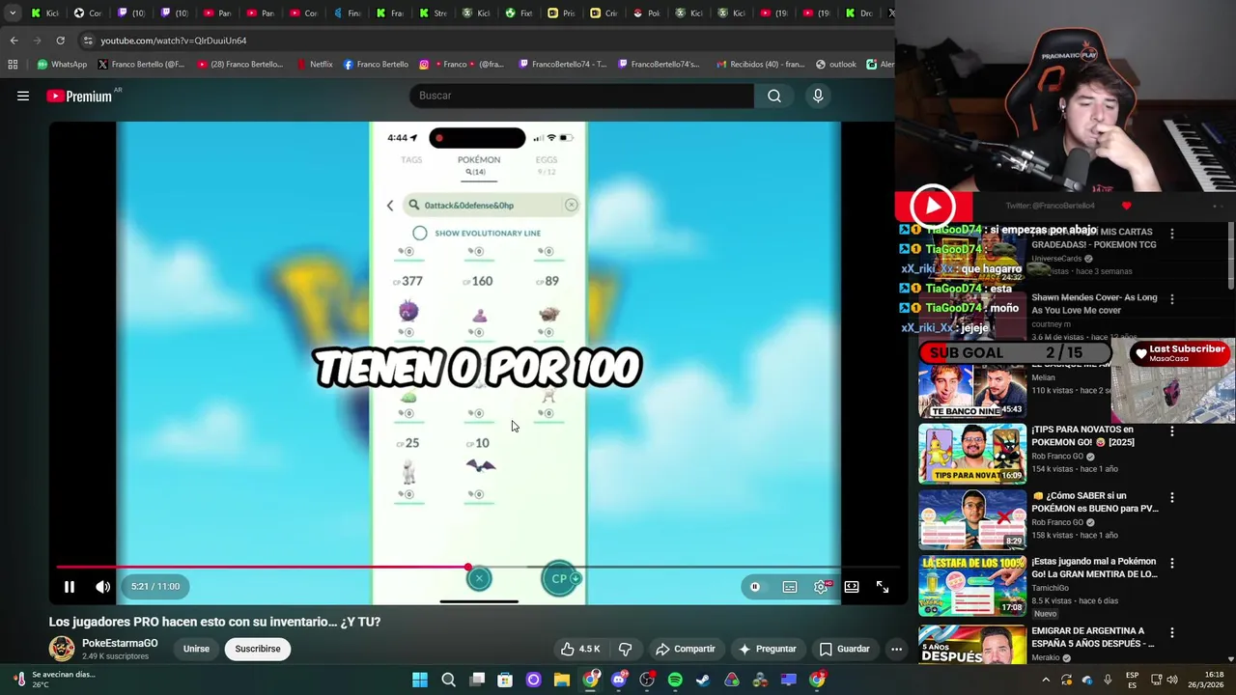Screen dimensions: 1236x695
Task: Switch to the Pris browser tab
Action: [561, 14]
